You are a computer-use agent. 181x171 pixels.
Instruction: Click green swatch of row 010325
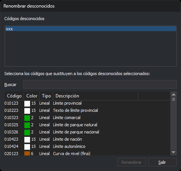coord(27,125)
